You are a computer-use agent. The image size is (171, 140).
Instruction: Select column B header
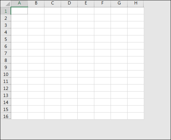(36, 3)
